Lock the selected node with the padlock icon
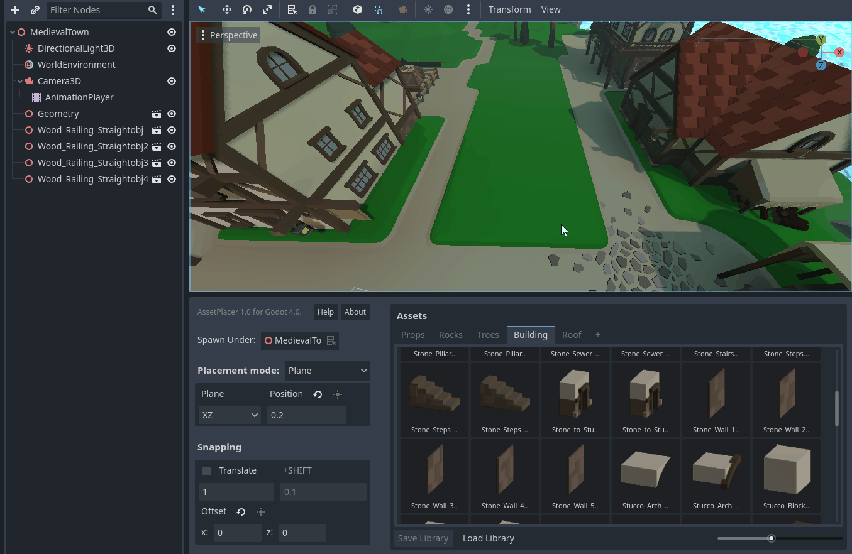This screenshot has height=554, width=852. [x=313, y=9]
